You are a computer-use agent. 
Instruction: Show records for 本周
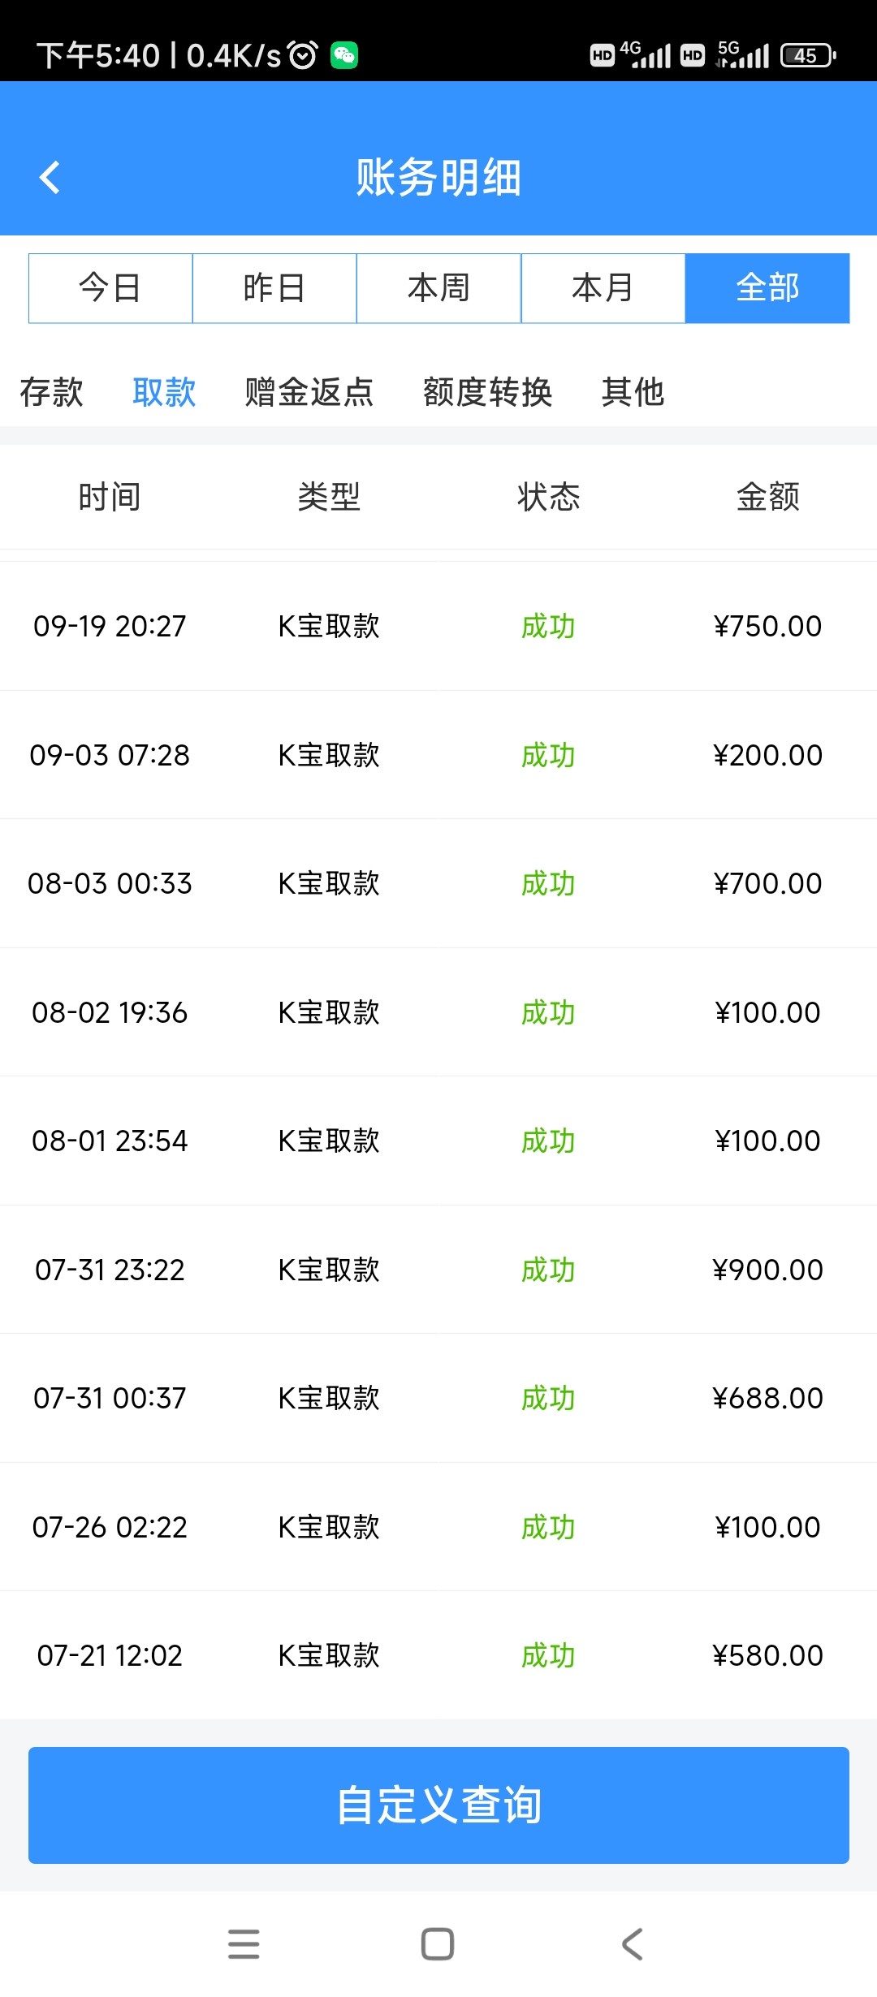(x=438, y=288)
